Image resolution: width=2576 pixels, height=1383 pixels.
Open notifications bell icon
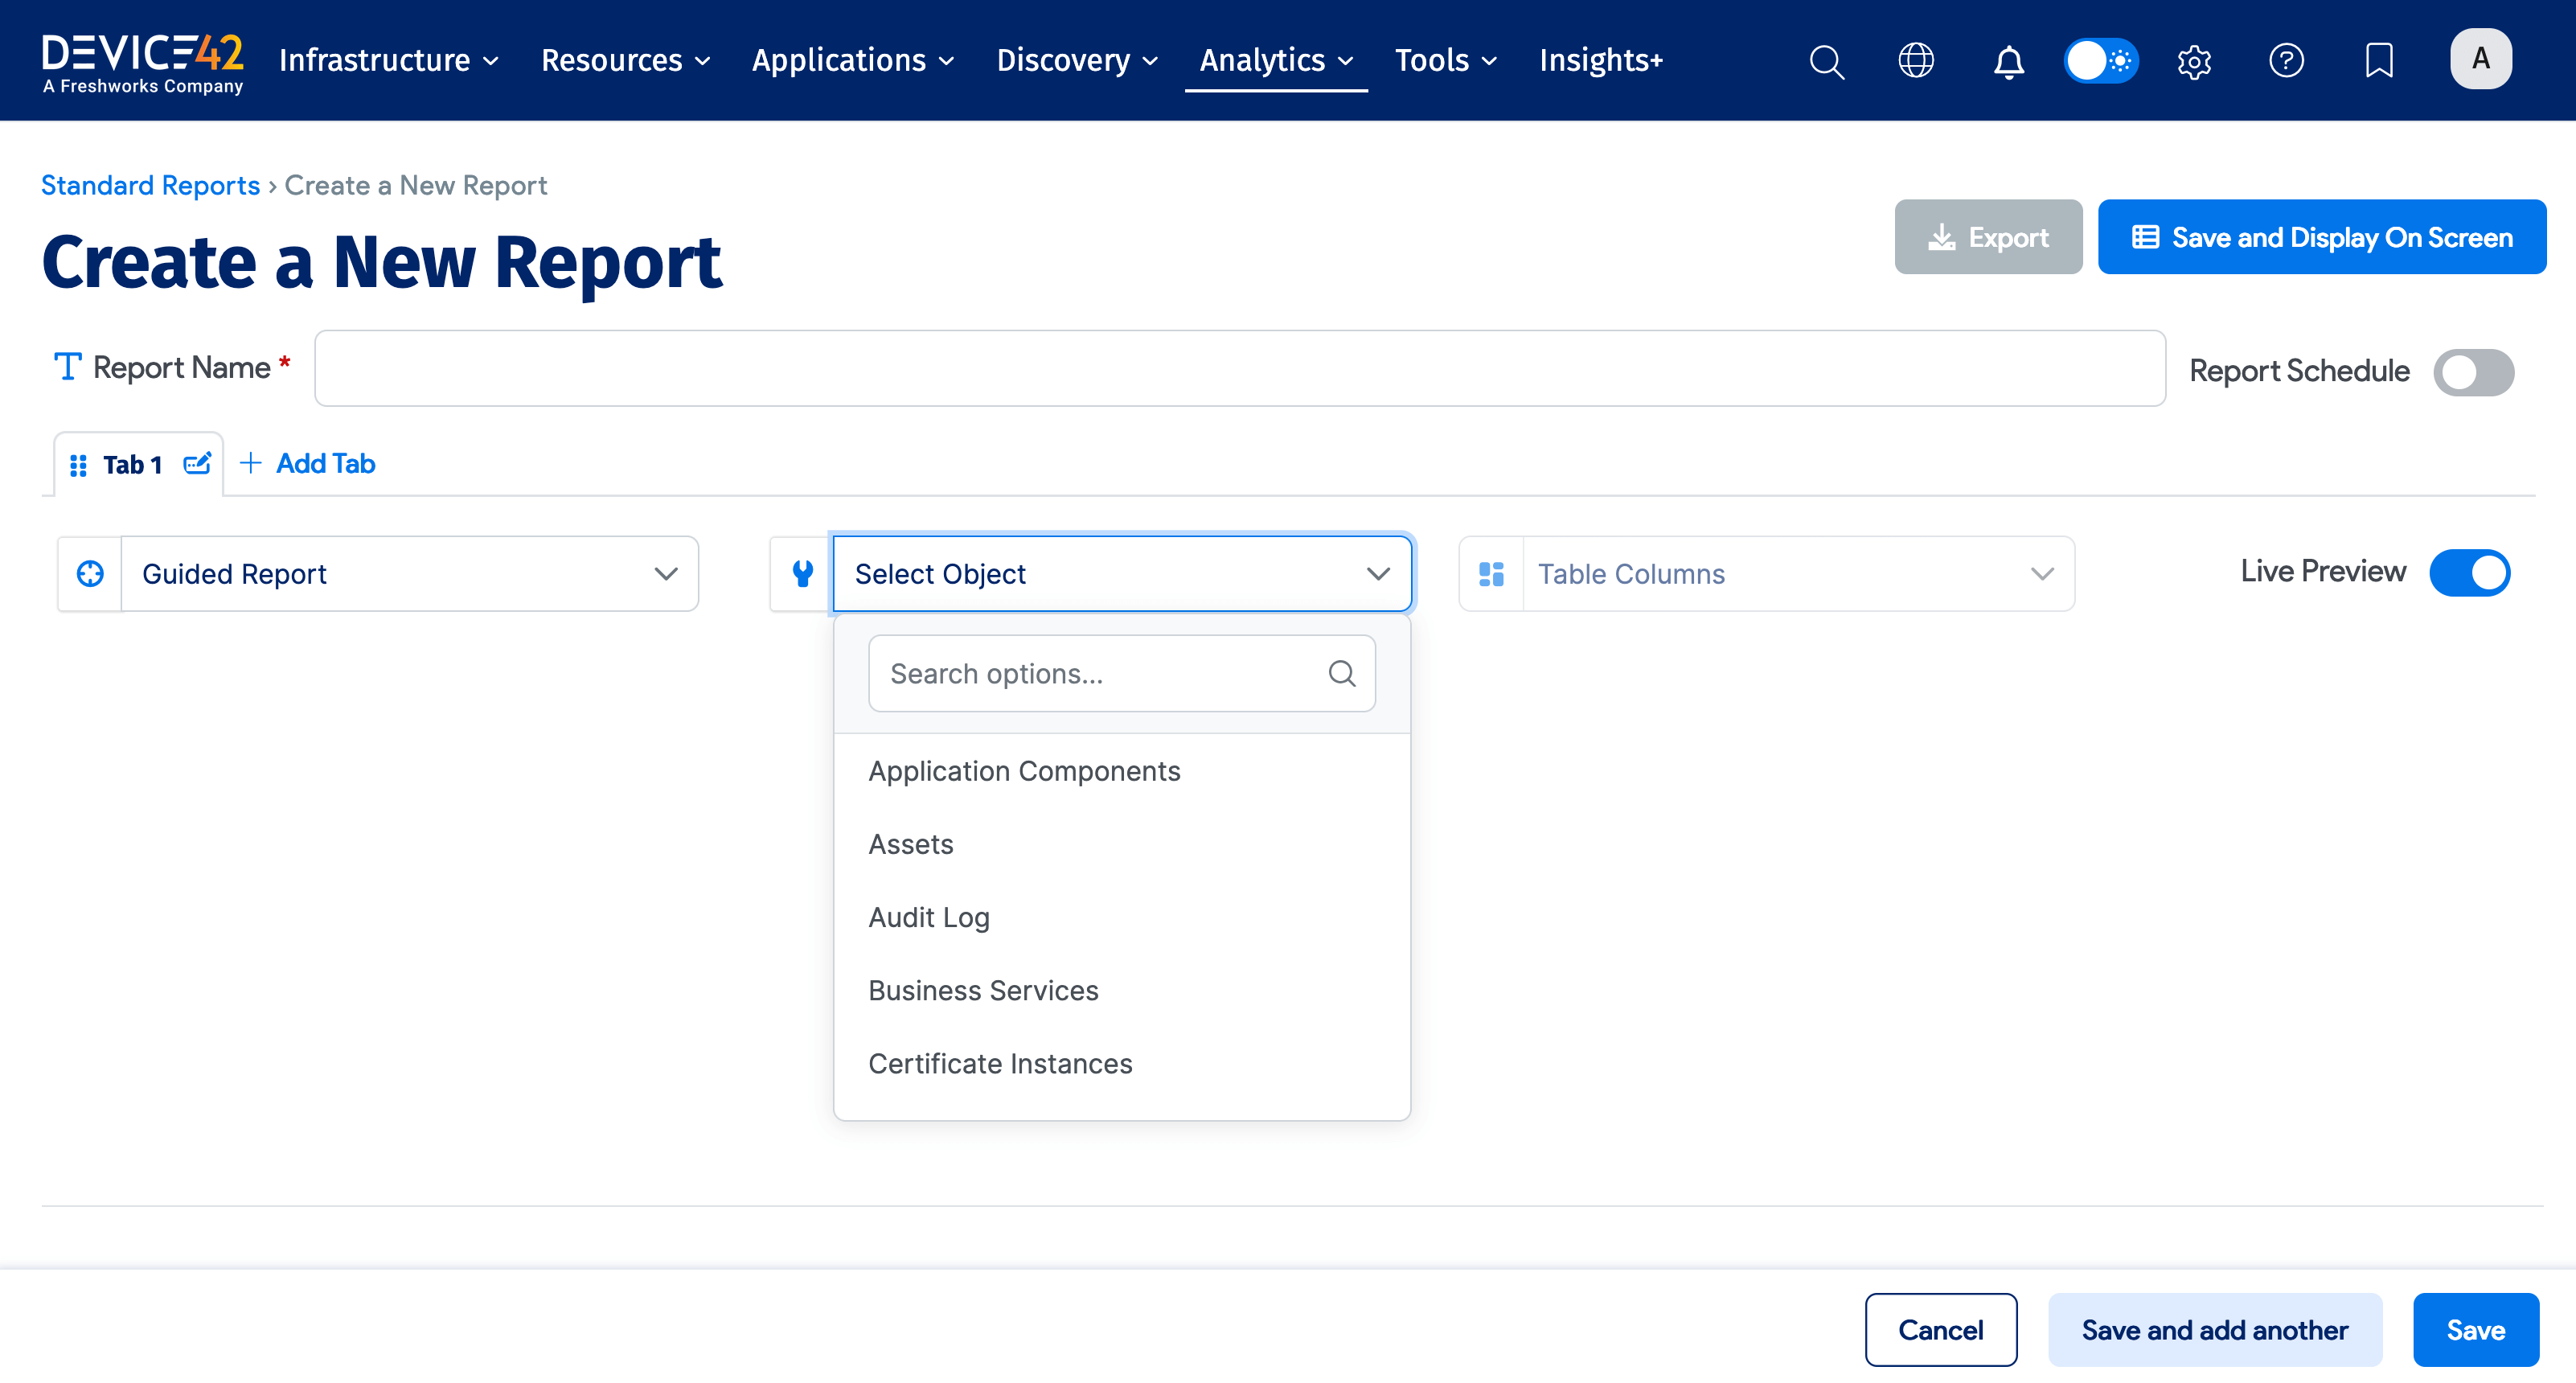point(2008,61)
